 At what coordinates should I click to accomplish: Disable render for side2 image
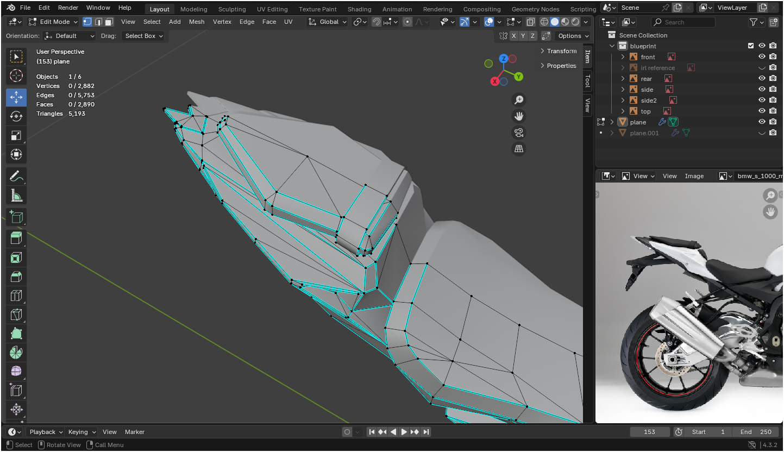click(773, 101)
